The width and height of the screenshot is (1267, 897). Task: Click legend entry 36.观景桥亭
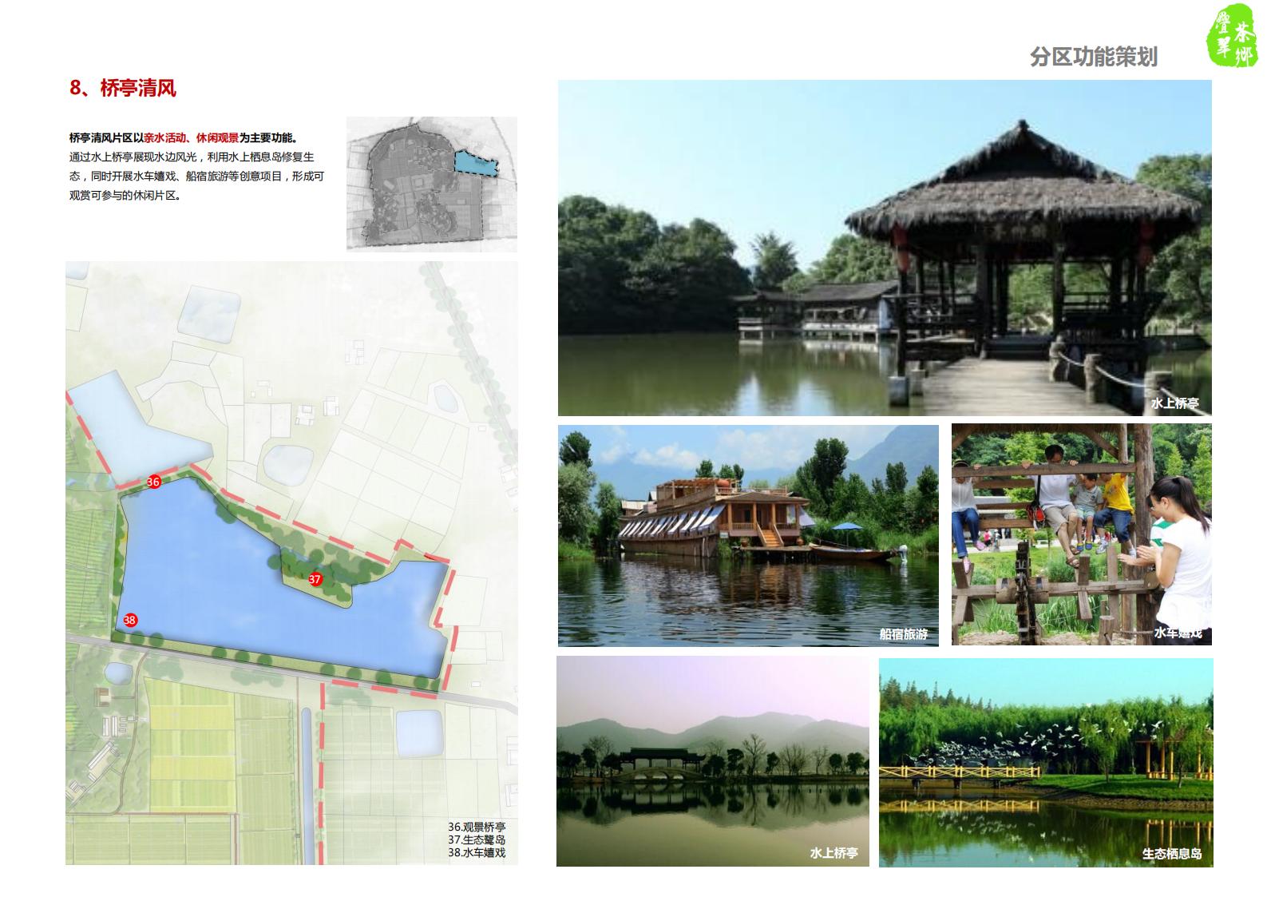click(x=477, y=828)
